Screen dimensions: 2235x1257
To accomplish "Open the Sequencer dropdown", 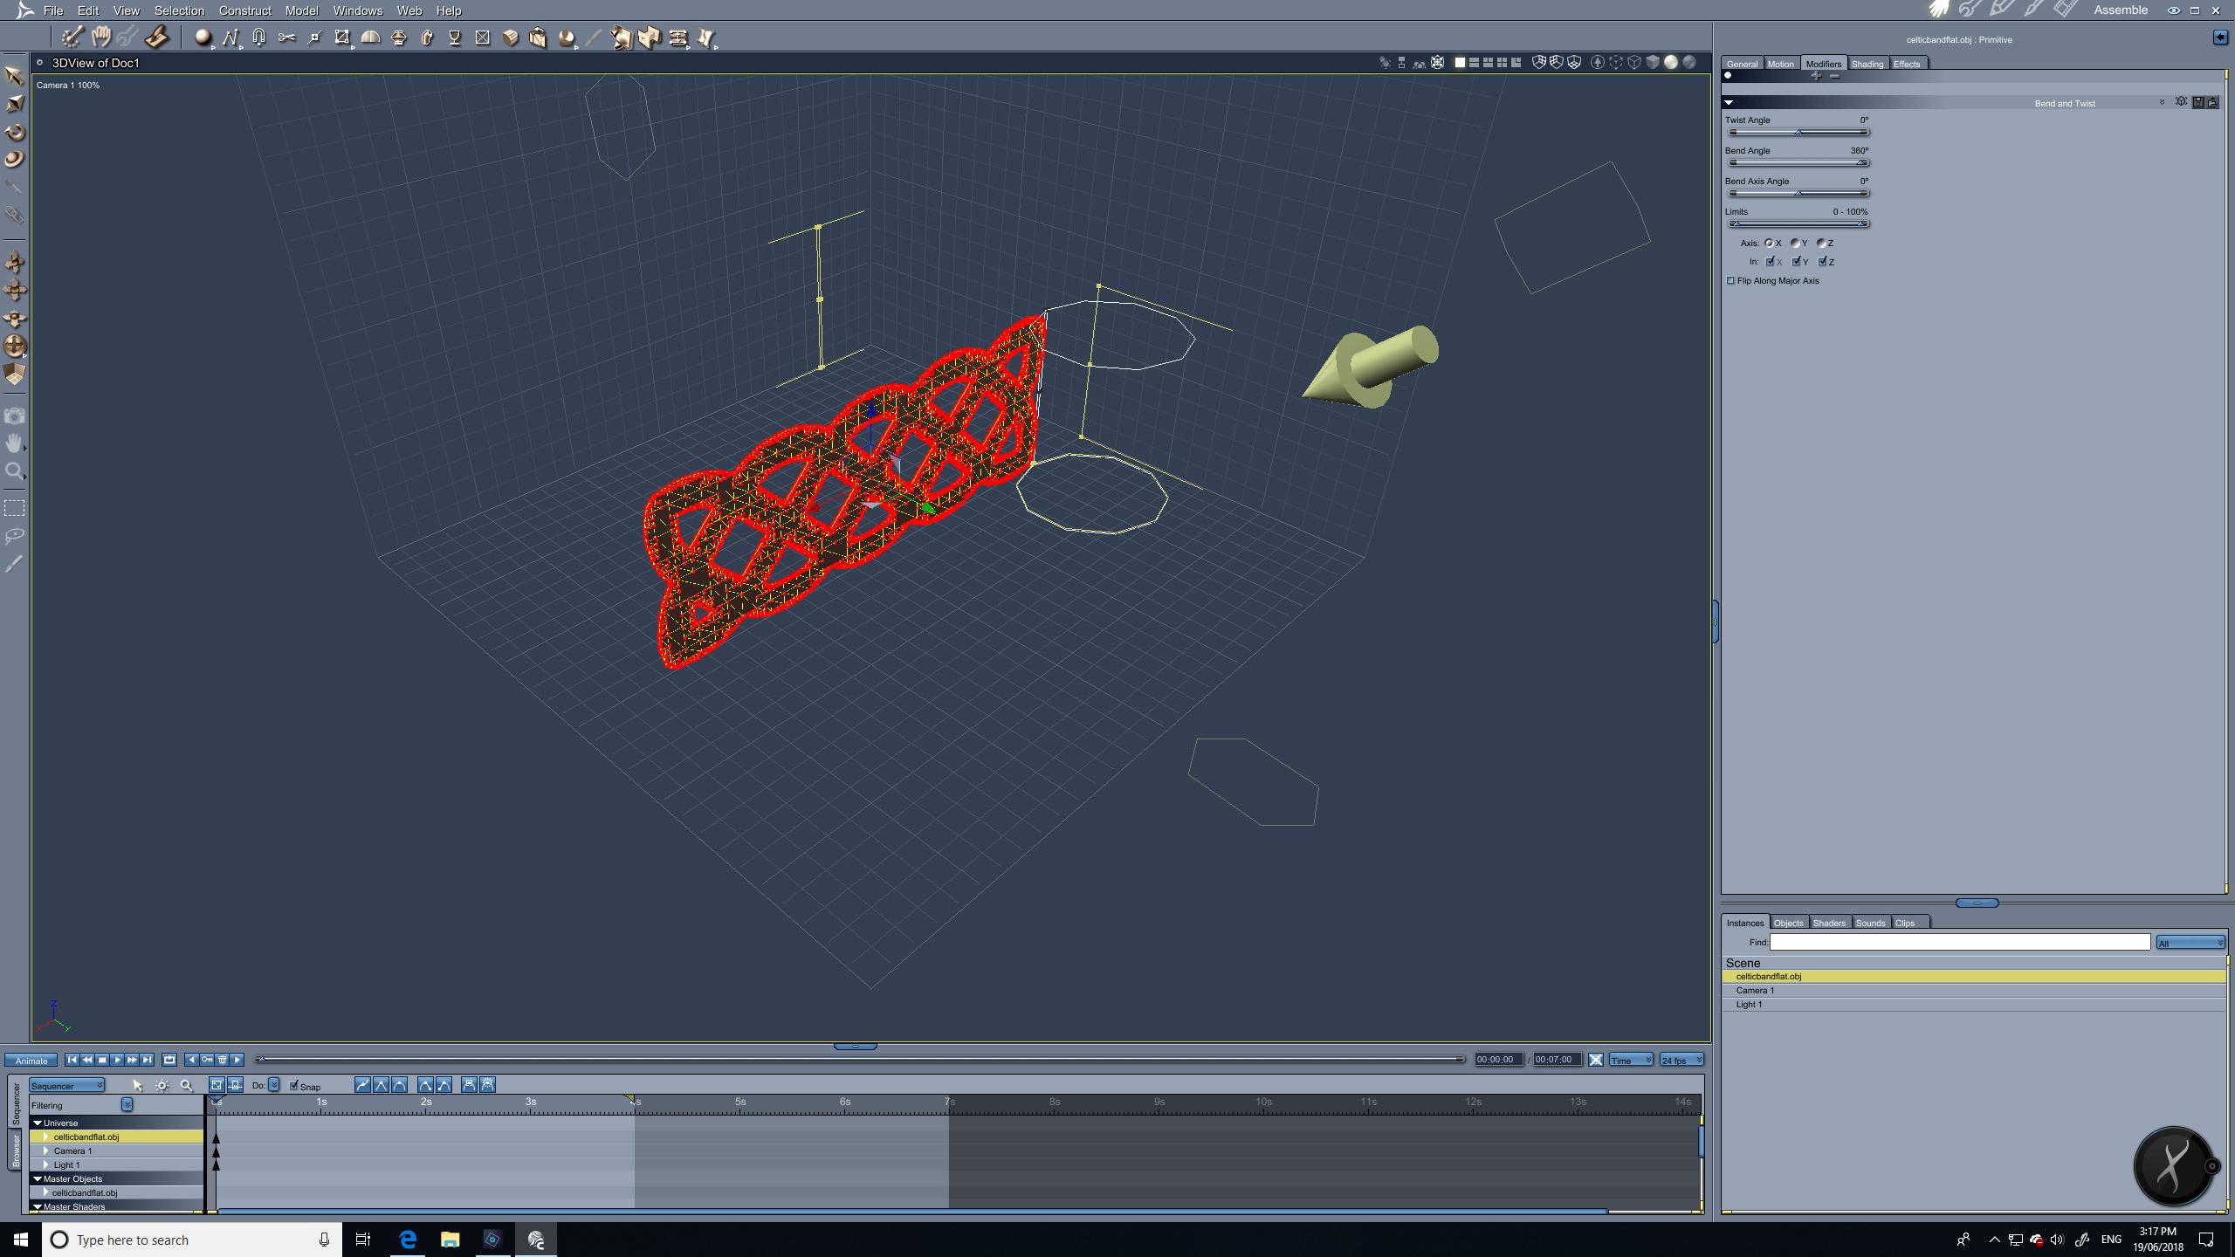I will coord(67,1086).
